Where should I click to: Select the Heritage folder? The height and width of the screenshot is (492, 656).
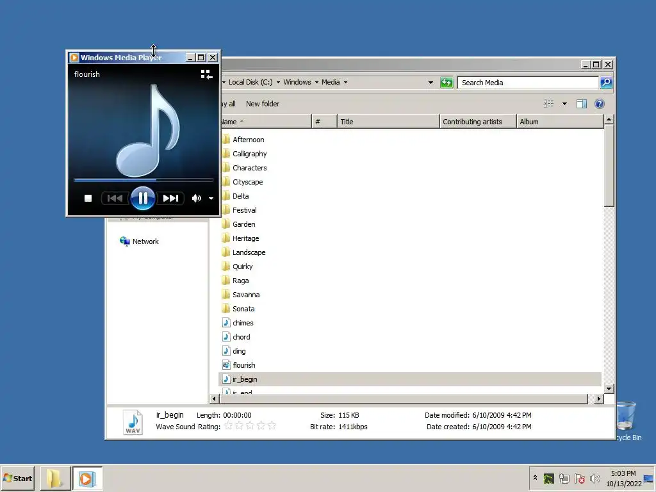tap(245, 238)
